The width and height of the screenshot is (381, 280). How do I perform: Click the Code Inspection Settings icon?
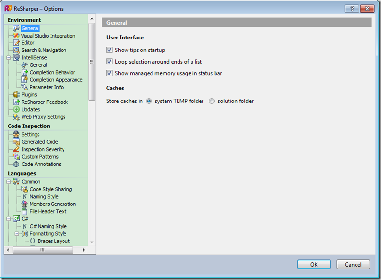click(16, 134)
